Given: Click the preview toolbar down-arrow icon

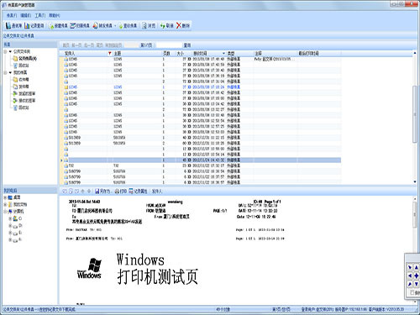Looking at the screenshot, I should 89,192.
